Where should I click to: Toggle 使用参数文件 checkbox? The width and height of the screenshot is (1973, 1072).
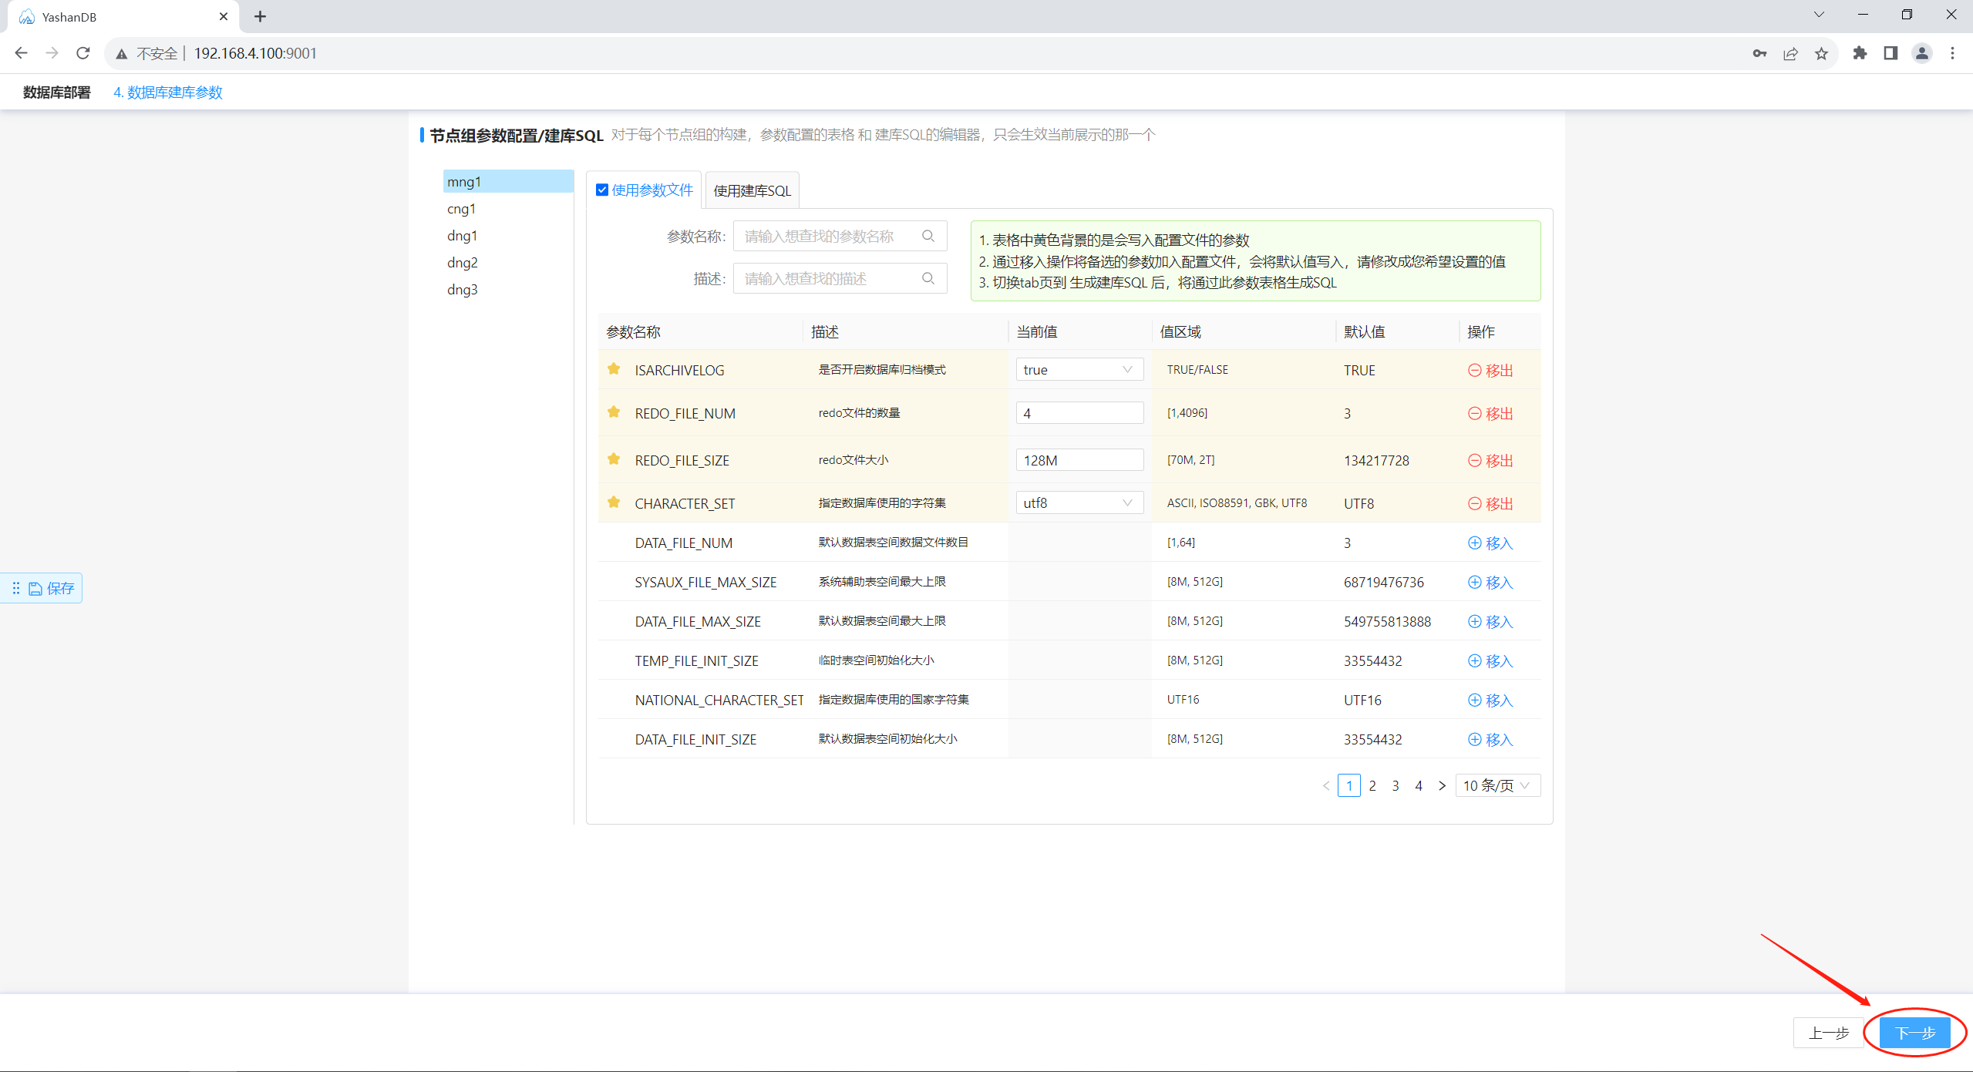(x=602, y=190)
